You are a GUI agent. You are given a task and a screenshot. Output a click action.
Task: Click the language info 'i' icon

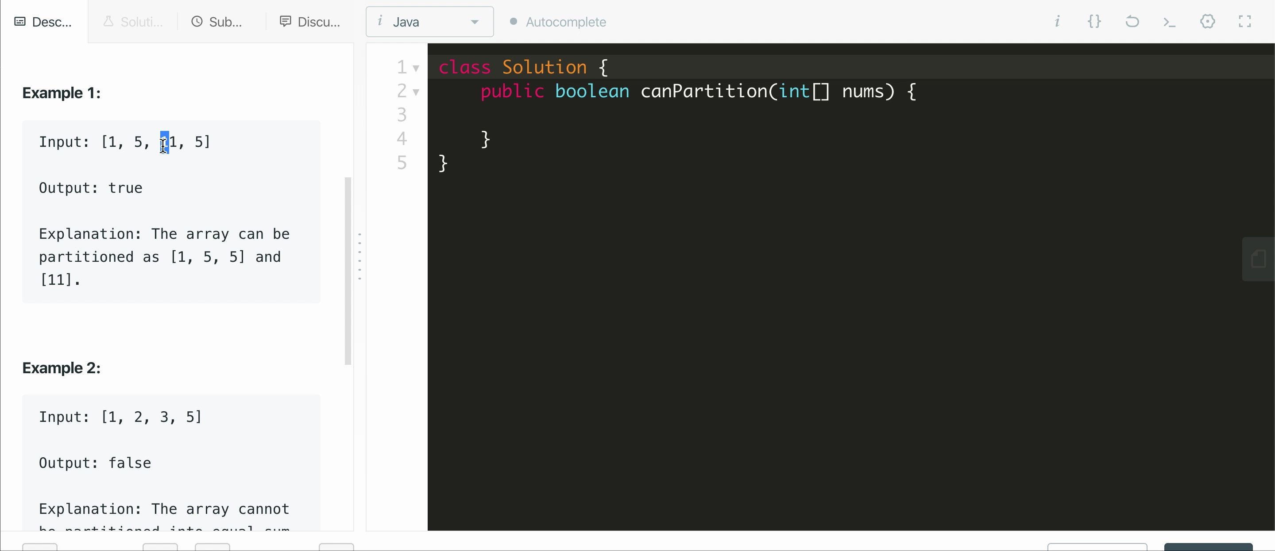[x=380, y=21]
